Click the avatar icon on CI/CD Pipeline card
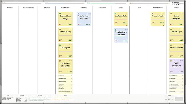Viewport: 186px width, 104px height. pos(60,45)
